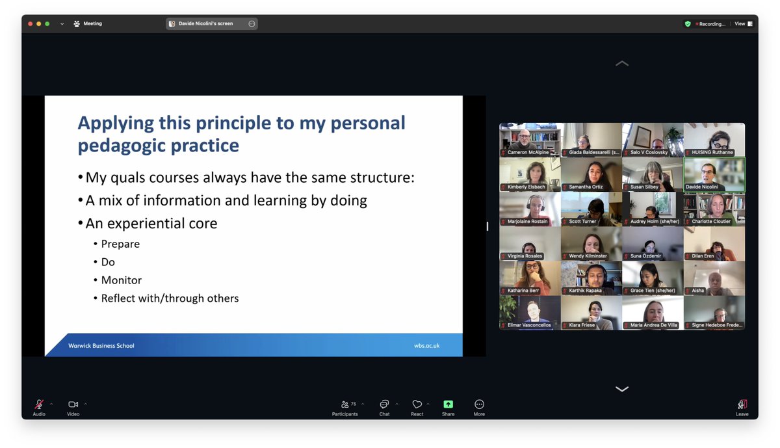Select Maria Andrea De Villa's video tile
The width and height of the screenshot is (780, 448).
(x=653, y=312)
